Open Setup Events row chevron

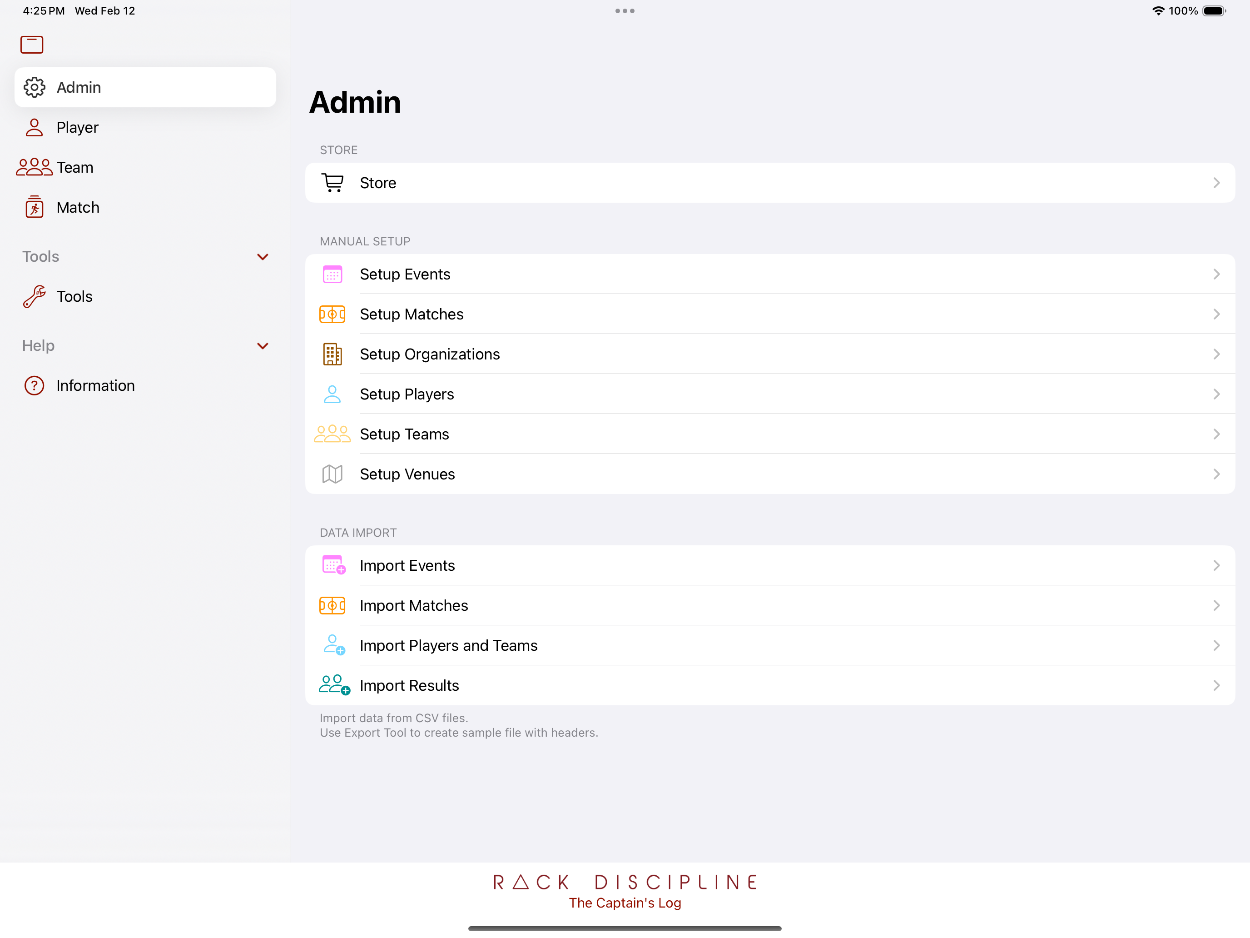coord(1217,274)
